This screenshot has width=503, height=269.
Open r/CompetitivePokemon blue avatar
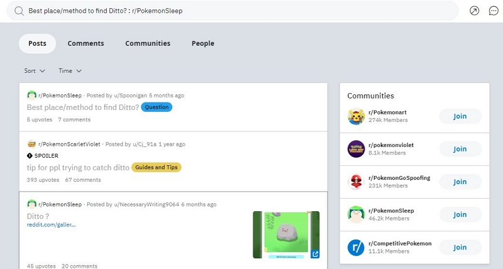[356, 247]
